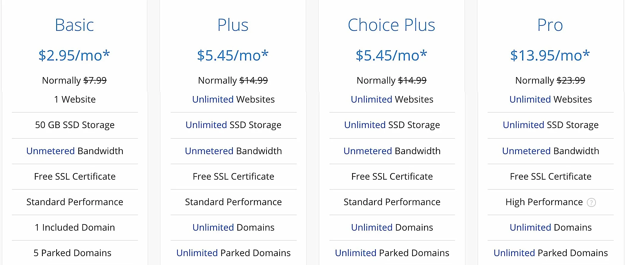
Task: Click Unmetered Bandwidth in Pro column
Action: [x=551, y=151]
